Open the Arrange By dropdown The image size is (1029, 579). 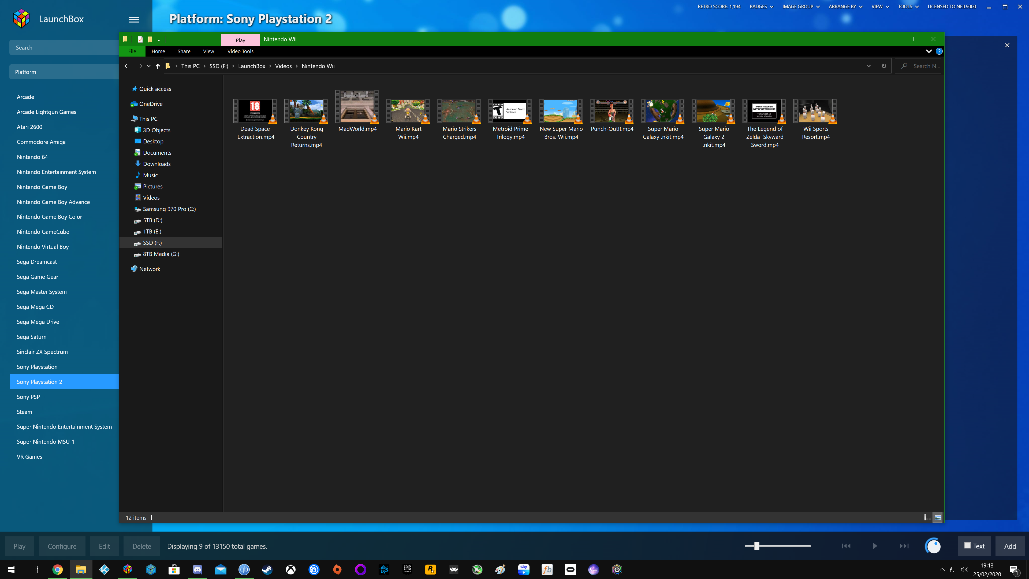point(845,6)
